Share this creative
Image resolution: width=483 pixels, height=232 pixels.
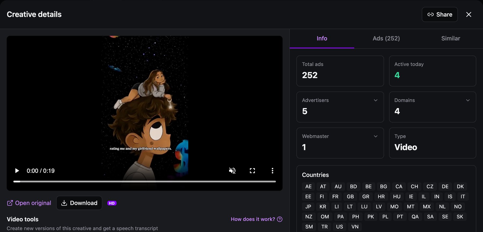pos(440,14)
